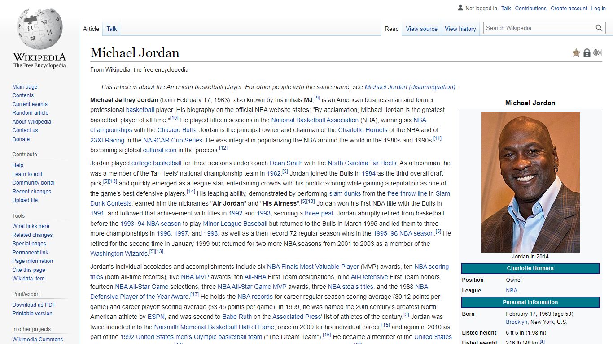Click Create account
The width and height of the screenshot is (613, 344).
point(569,9)
